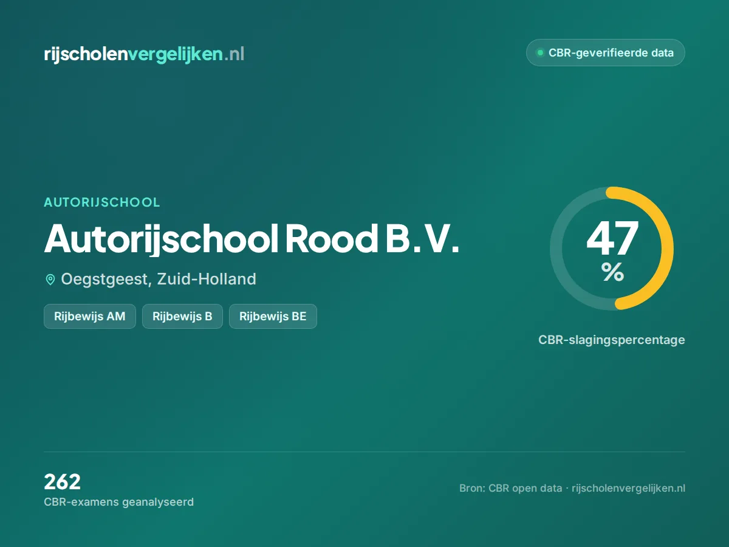Select the Rijbewijs BE tag
729x547 pixels.
pos(273,316)
